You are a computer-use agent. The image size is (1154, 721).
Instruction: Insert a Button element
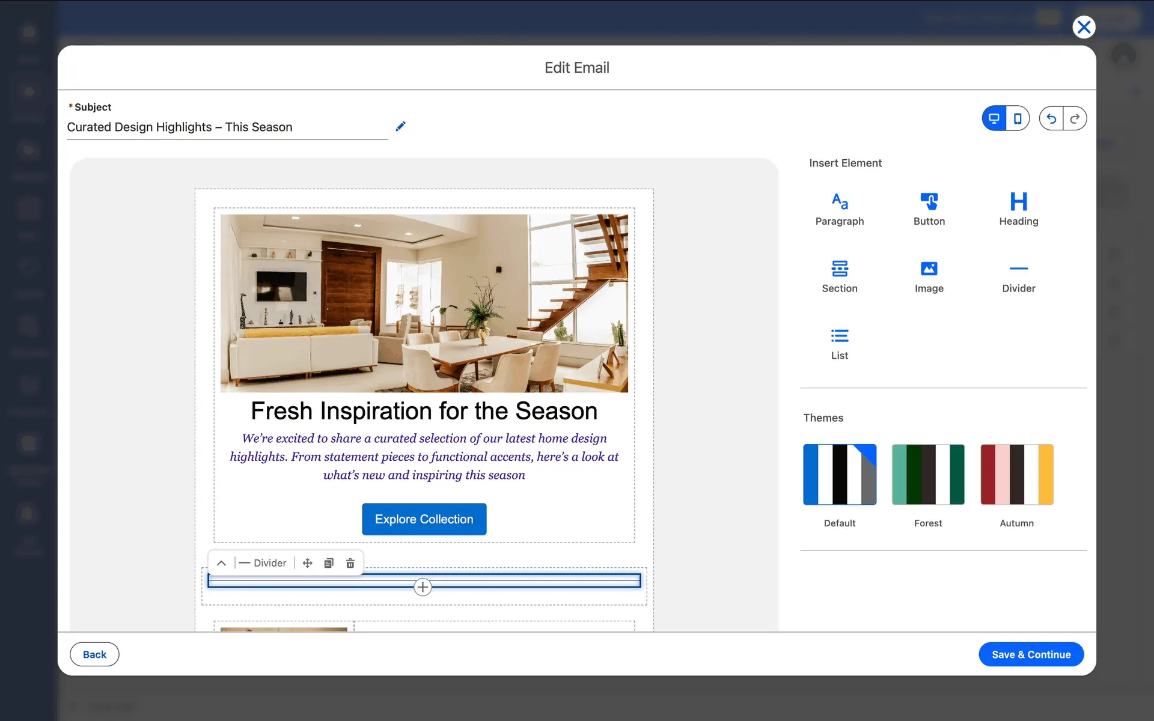pyautogui.click(x=929, y=208)
